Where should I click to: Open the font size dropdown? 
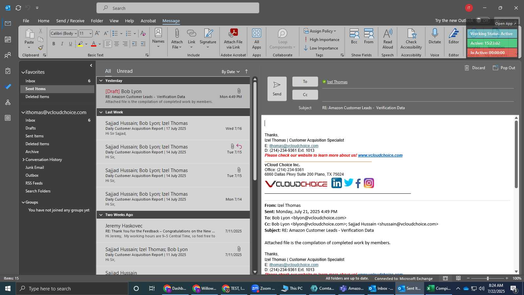pyautogui.click(x=90, y=33)
